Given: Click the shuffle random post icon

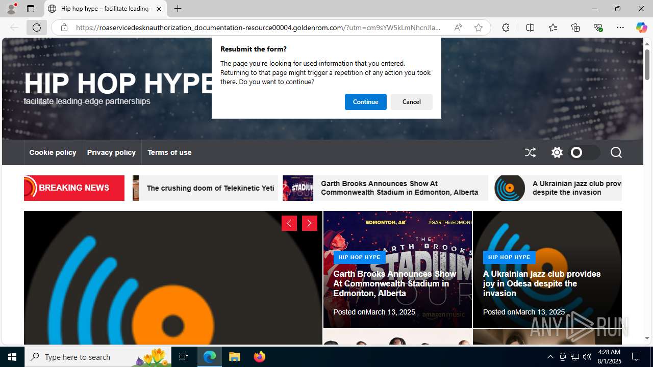Looking at the screenshot, I should click(530, 152).
